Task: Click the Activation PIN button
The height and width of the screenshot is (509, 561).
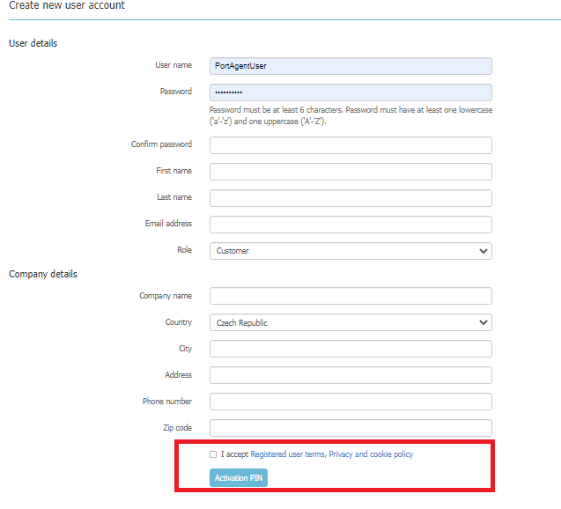Action: click(x=239, y=477)
